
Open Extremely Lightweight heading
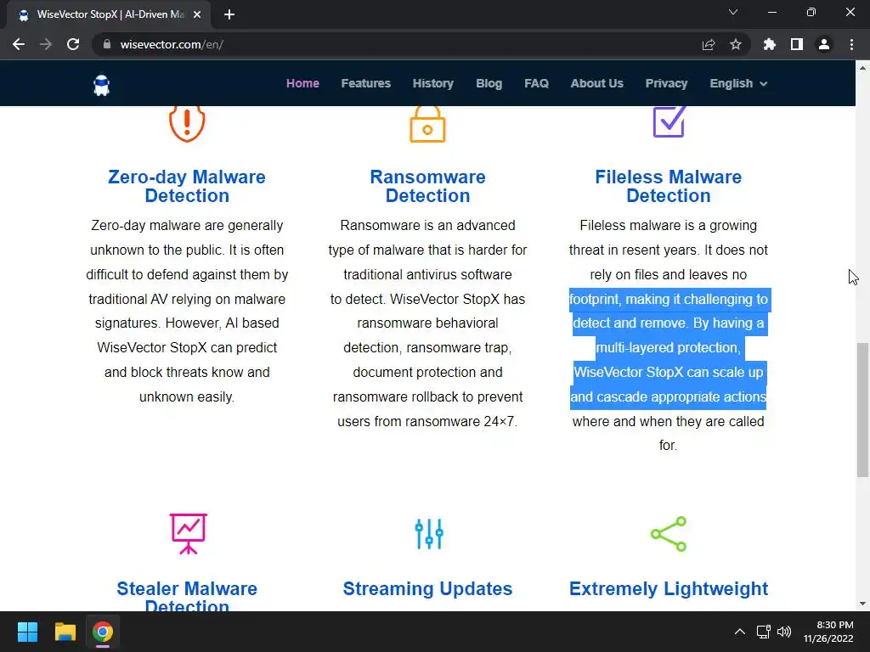(x=669, y=589)
